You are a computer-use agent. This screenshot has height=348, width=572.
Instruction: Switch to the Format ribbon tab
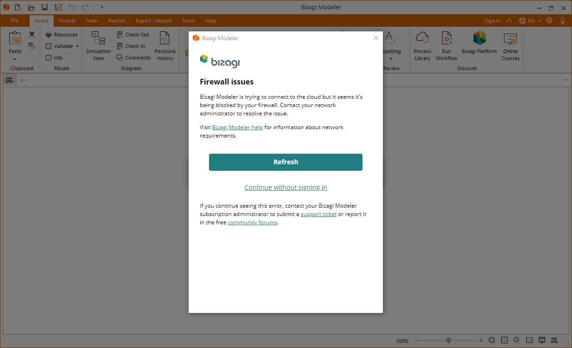[x=68, y=21]
